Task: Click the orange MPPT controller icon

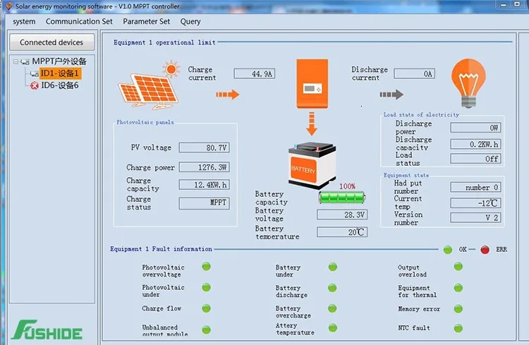Action: [312, 84]
